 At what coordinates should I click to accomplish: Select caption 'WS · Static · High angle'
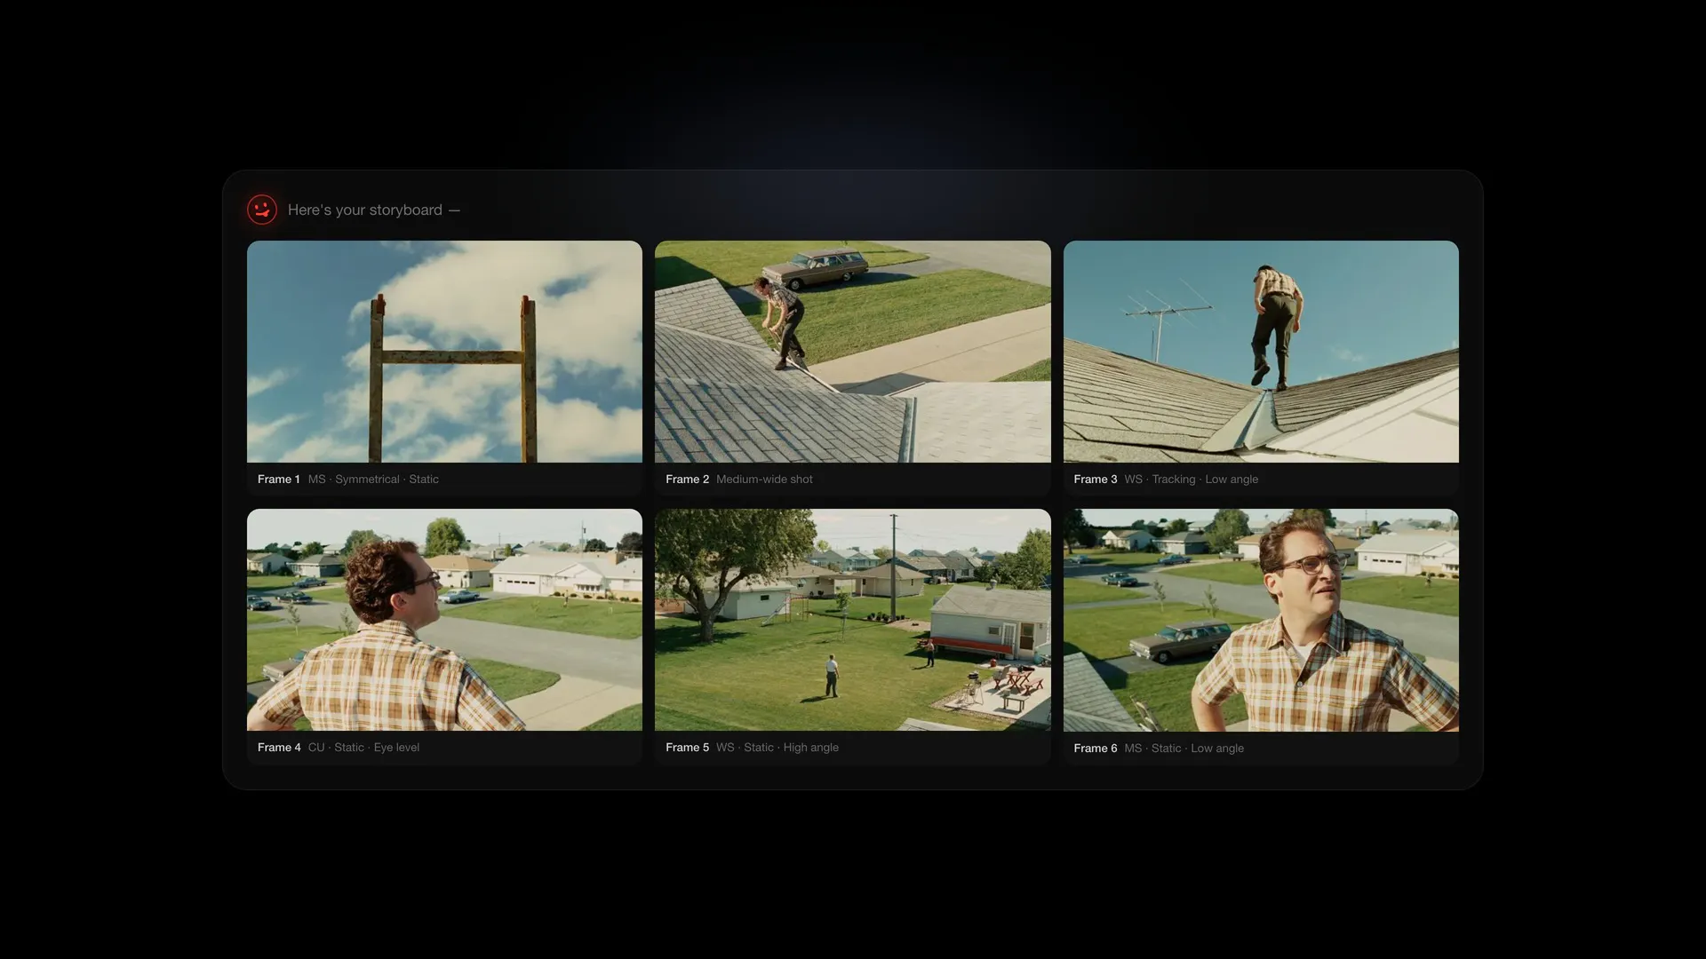click(x=777, y=748)
